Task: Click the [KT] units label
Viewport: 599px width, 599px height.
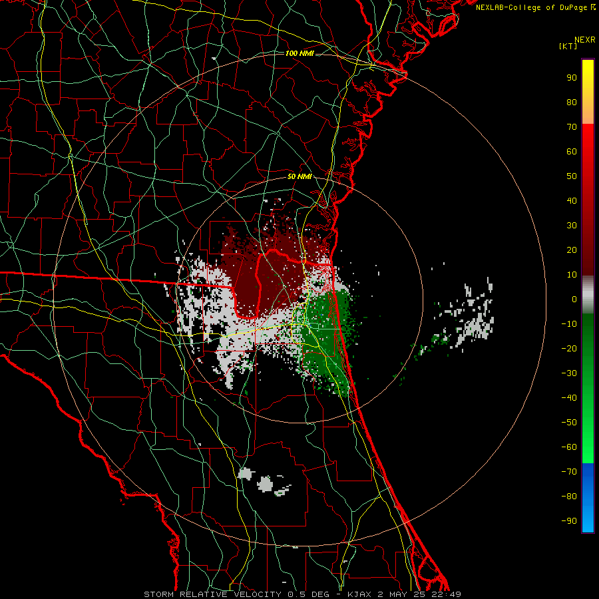Action: [x=568, y=46]
